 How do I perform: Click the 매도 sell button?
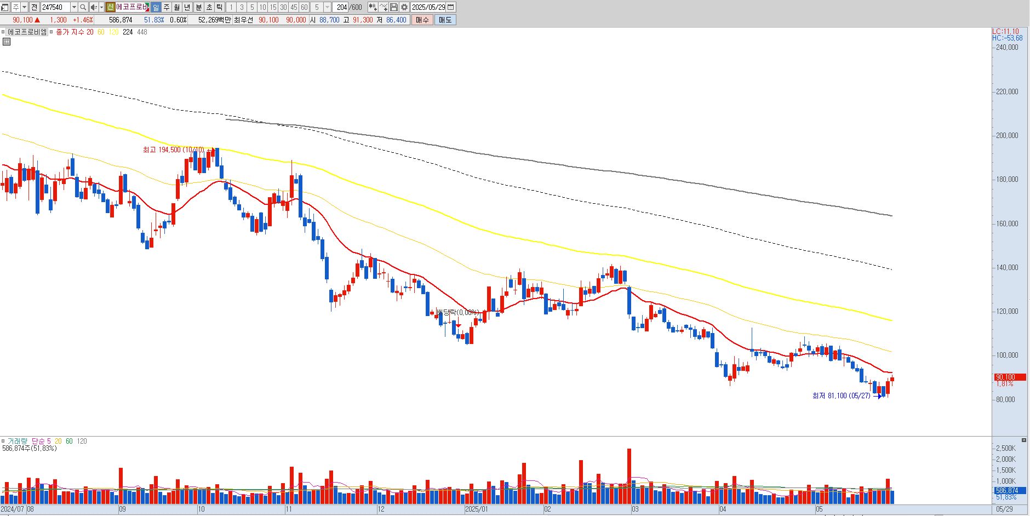(445, 20)
